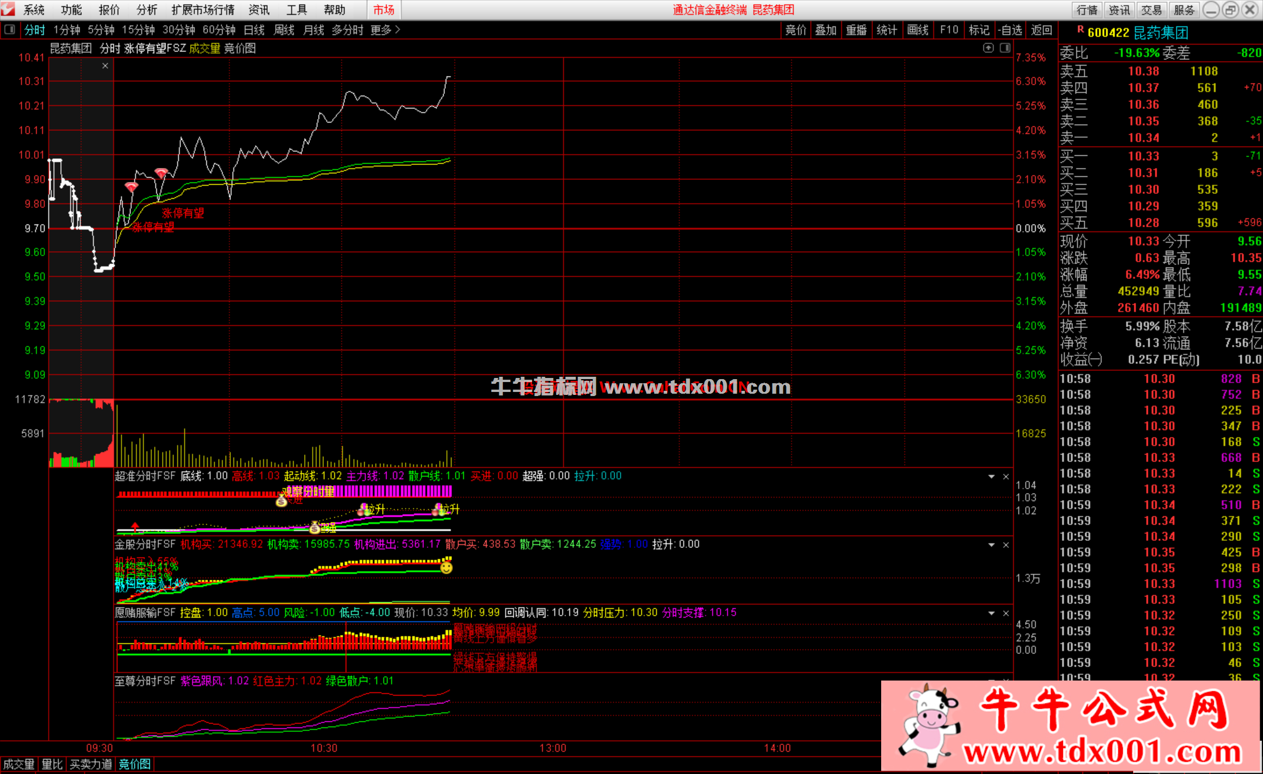Select the 买卖力道 bottom tab
The image size is (1263, 774).
tap(91, 764)
